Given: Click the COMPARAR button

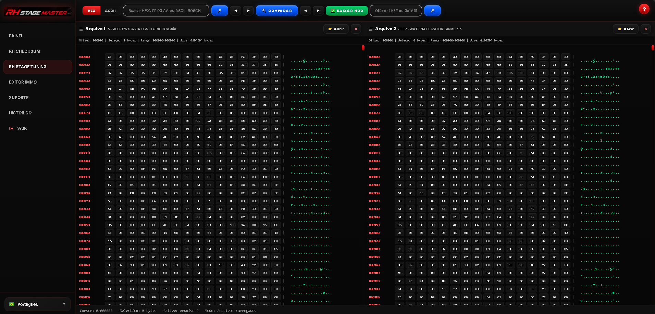Looking at the screenshot, I should click(x=277, y=11).
